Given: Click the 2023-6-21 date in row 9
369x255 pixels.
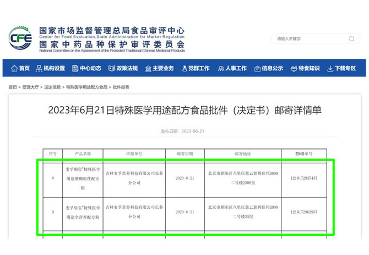Looking at the screenshot, I should 185,212.
